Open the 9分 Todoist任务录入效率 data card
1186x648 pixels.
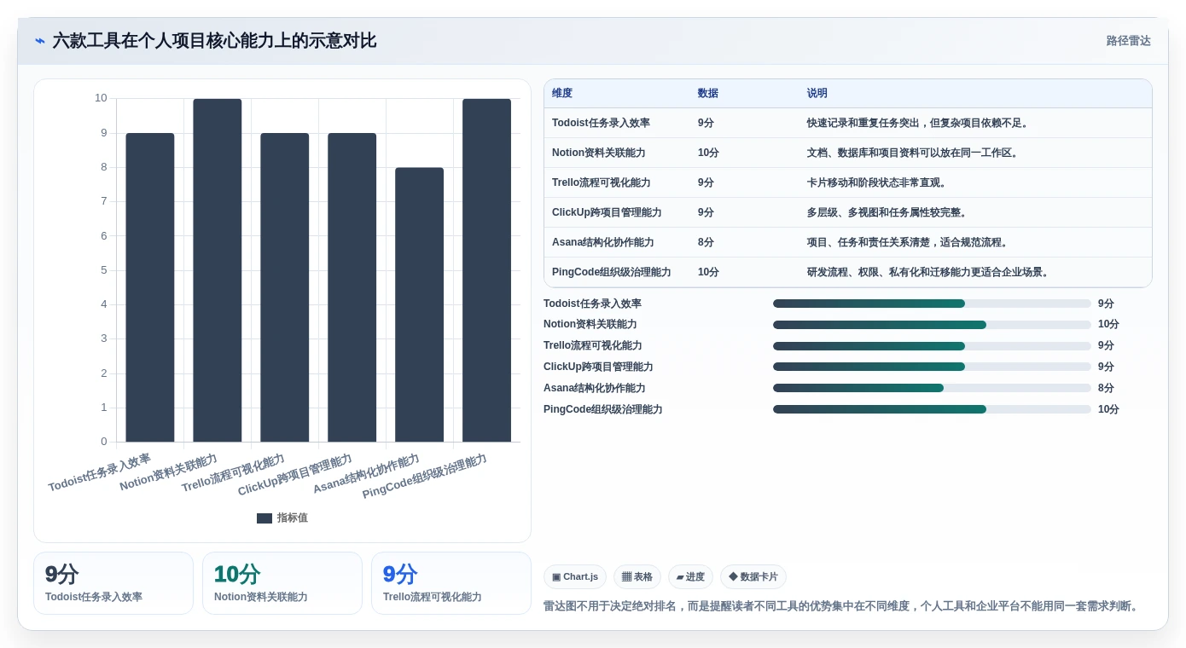coord(113,583)
